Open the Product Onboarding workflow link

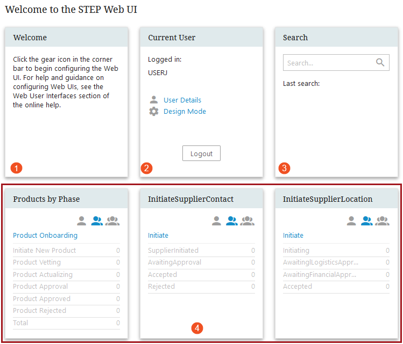[x=45, y=235]
